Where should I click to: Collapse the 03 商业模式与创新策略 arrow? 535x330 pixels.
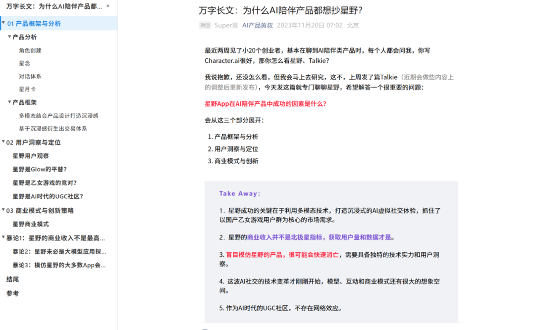pyautogui.click(x=3, y=211)
